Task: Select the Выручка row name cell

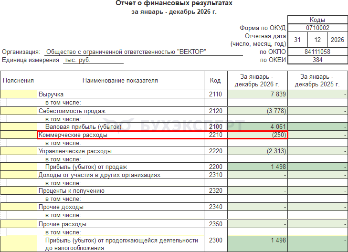Action: point(120,94)
